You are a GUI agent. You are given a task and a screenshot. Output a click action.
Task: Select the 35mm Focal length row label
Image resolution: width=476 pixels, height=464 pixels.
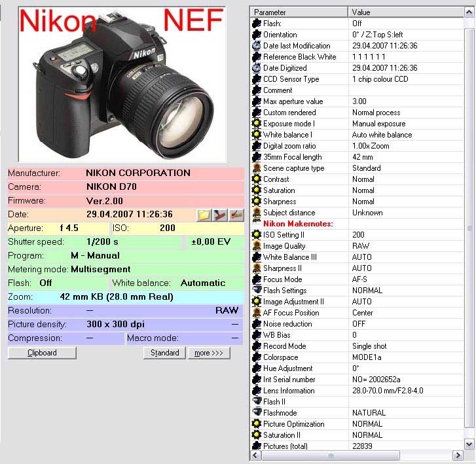[x=292, y=157]
